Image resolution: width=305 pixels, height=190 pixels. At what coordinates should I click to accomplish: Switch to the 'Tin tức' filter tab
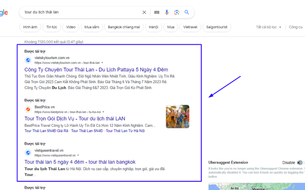(52, 27)
